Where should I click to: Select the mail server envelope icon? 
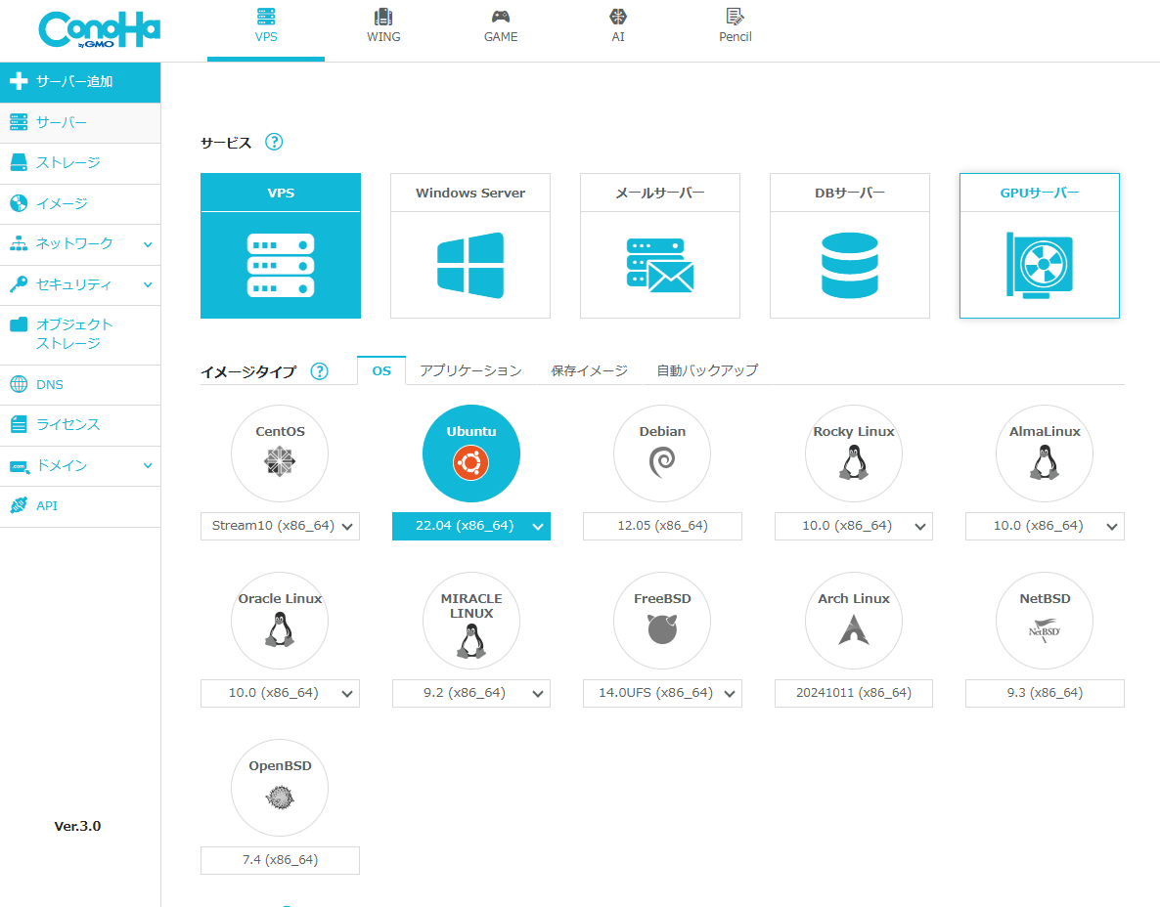click(x=659, y=265)
